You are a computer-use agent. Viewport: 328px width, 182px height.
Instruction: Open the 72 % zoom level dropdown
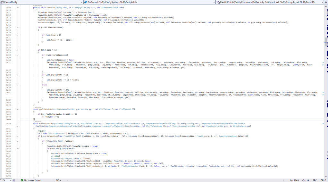tap(10, 180)
